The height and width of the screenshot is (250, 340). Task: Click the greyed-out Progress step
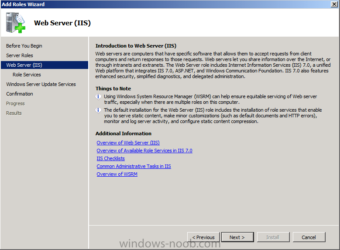[15, 103]
